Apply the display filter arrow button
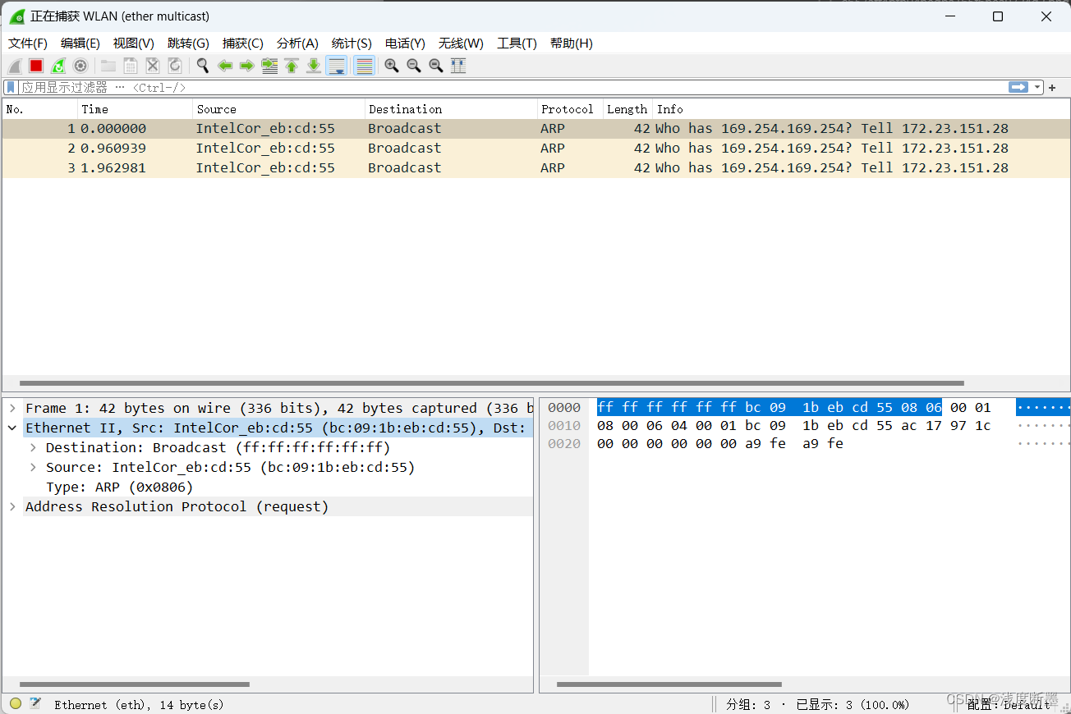The image size is (1071, 714). pos(1018,87)
